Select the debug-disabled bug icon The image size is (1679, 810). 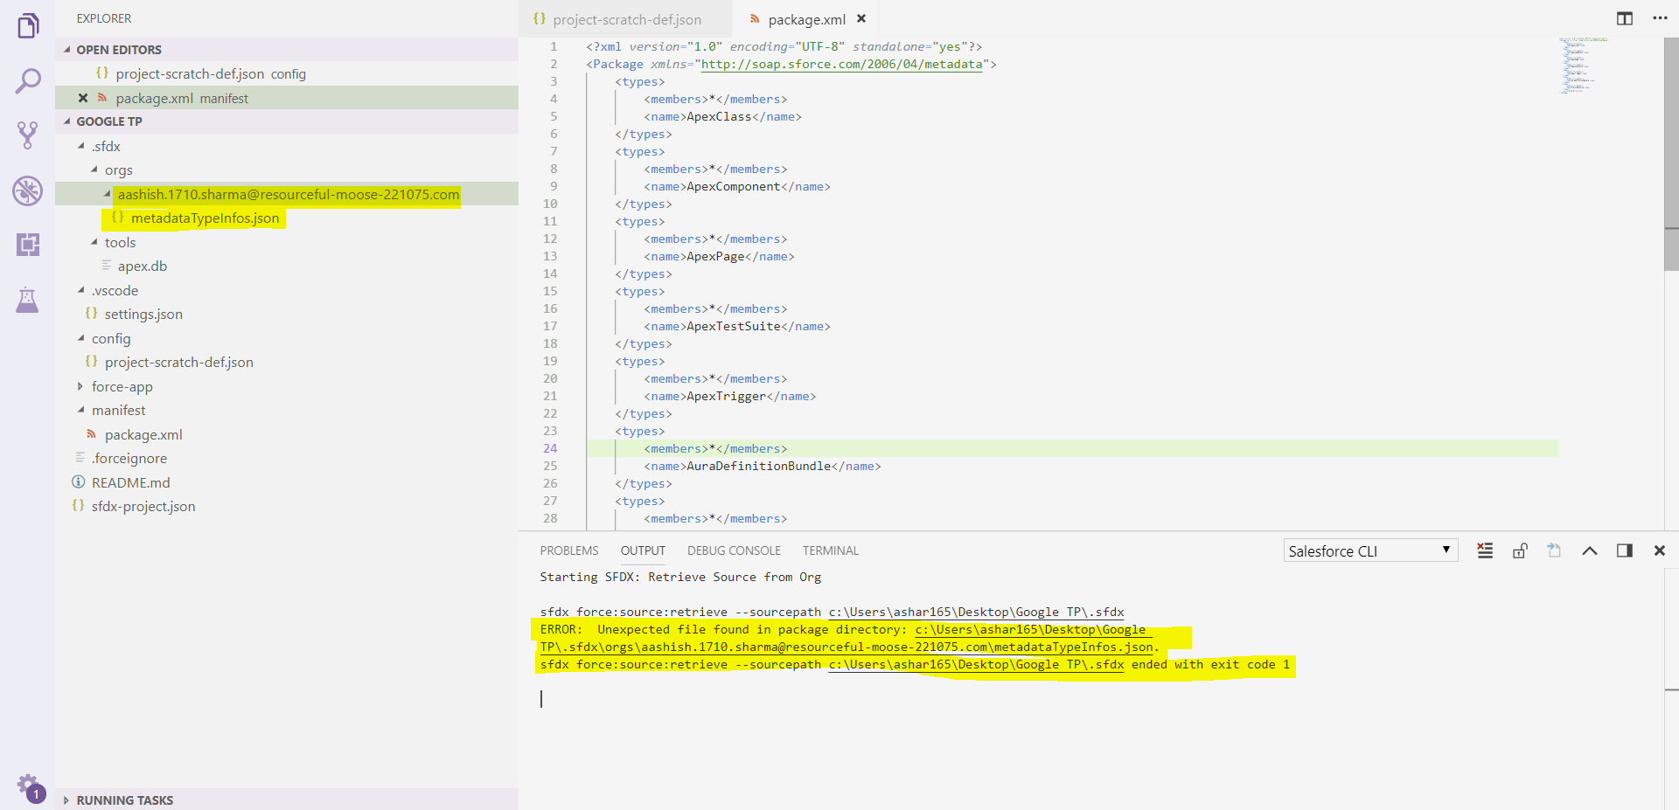click(x=28, y=191)
